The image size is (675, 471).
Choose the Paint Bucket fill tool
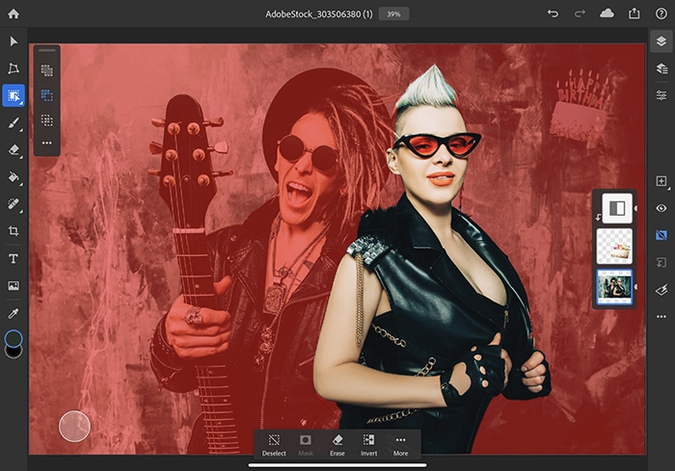pyautogui.click(x=13, y=177)
